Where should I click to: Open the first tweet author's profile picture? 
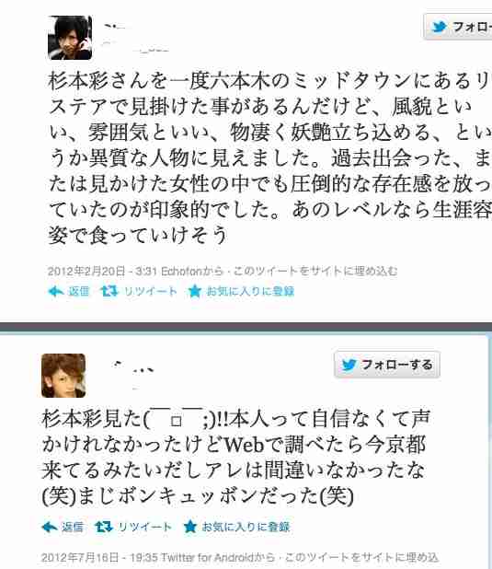click(70, 38)
